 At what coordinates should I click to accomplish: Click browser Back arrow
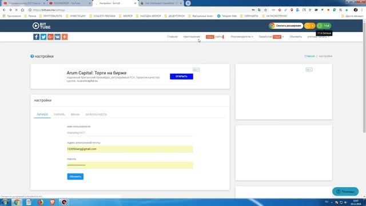point(4,10)
